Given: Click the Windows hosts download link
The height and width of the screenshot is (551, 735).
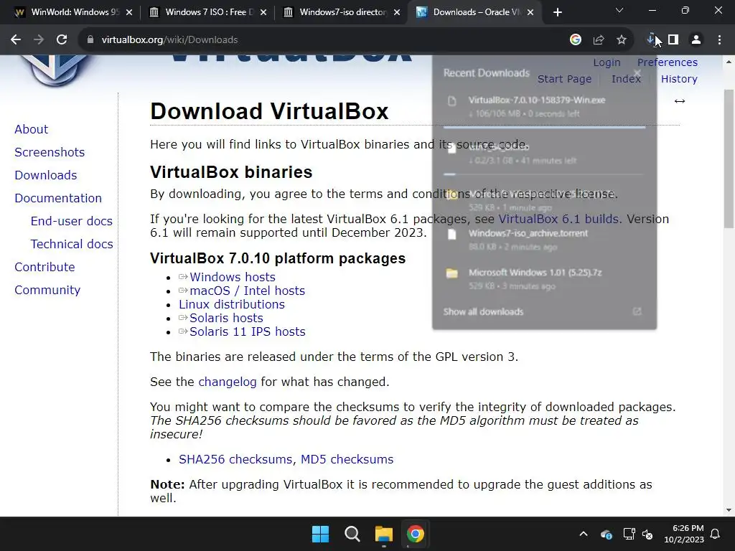Looking at the screenshot, I should (x=232, y=277).
